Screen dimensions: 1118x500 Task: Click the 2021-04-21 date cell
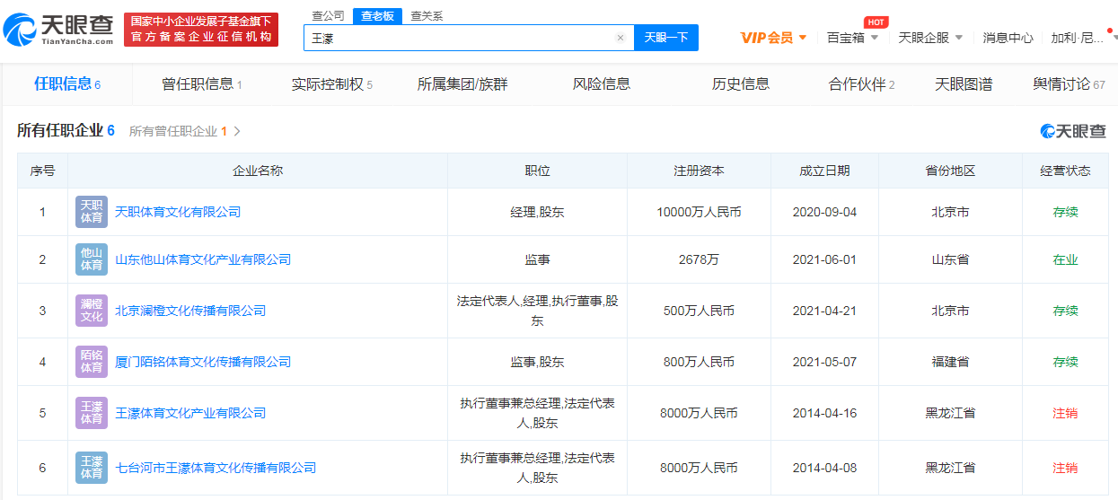(x=824, y=311)
